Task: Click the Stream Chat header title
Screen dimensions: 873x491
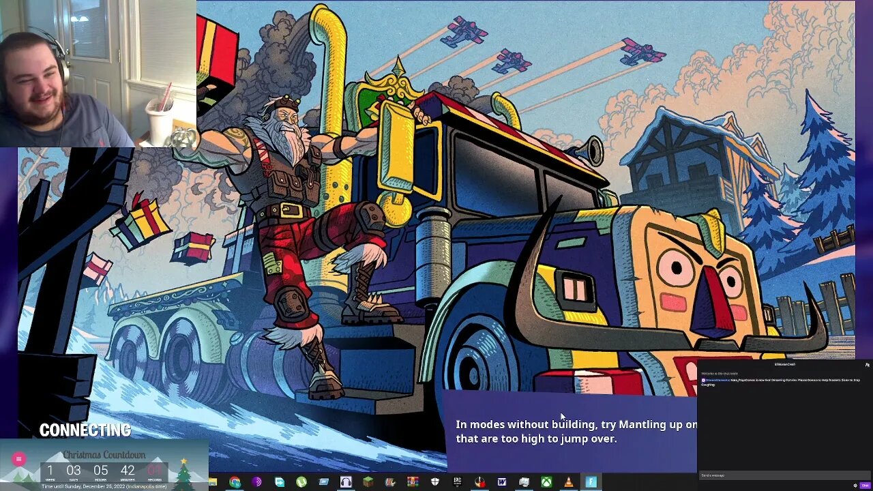Action: (785, 364)
